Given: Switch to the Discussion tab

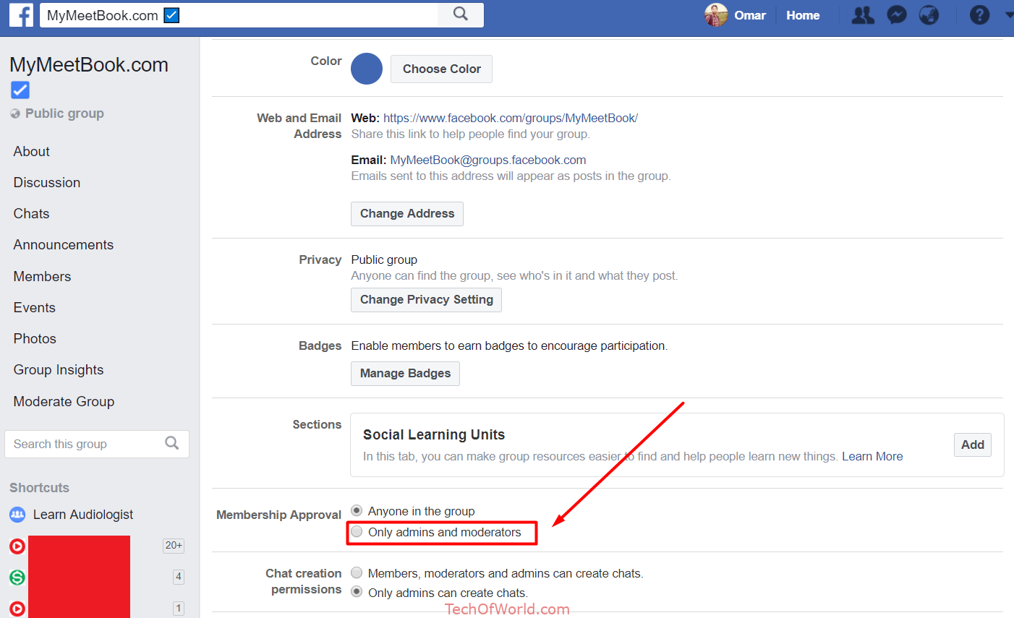Looking at the screenshot, I should pyautogui.click(x=46, y=182).
